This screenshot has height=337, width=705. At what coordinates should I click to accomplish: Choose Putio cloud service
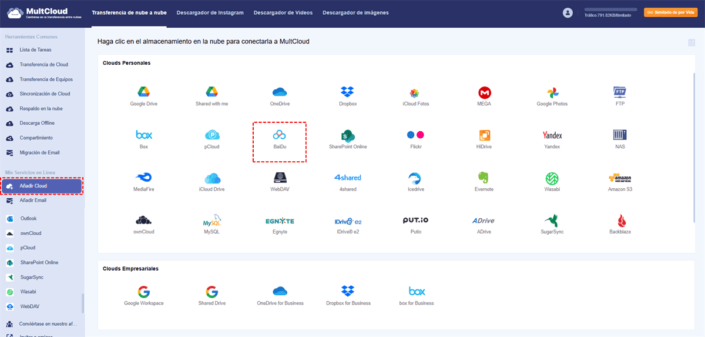pos(415,225)
